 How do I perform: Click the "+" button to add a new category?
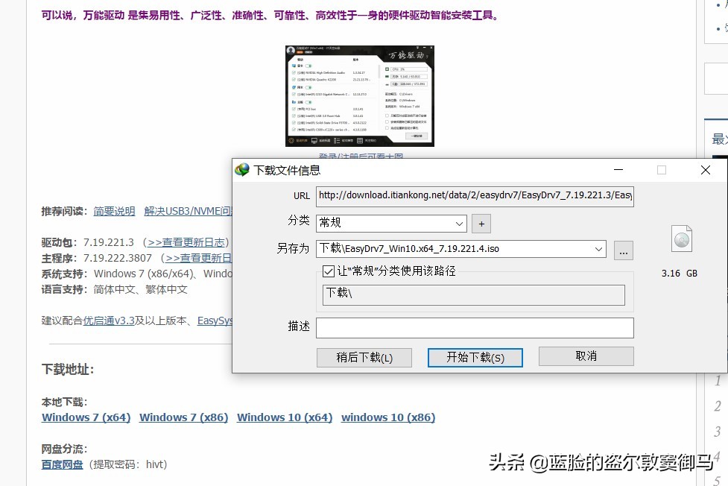tap(481, 224)
